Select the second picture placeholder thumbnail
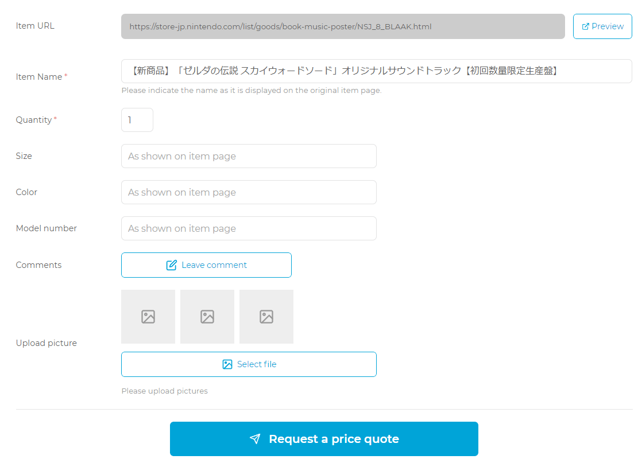This screenshot has width=638, height=463. tap(207, 317)
